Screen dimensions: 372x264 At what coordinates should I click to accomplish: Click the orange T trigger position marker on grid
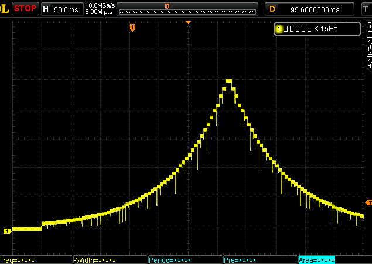tap(132, 28)
